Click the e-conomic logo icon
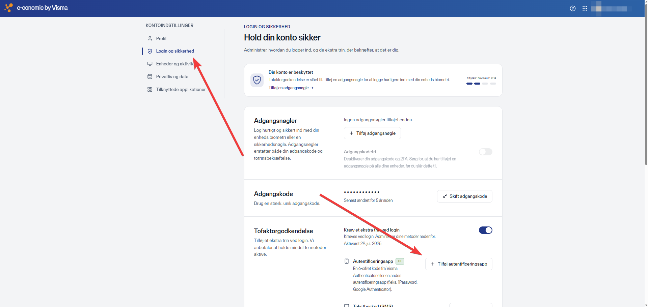 (x=8, y=8)
